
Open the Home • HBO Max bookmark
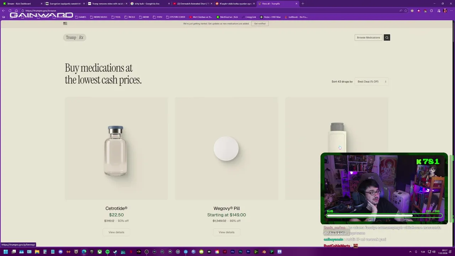click(x=270, y=17)
